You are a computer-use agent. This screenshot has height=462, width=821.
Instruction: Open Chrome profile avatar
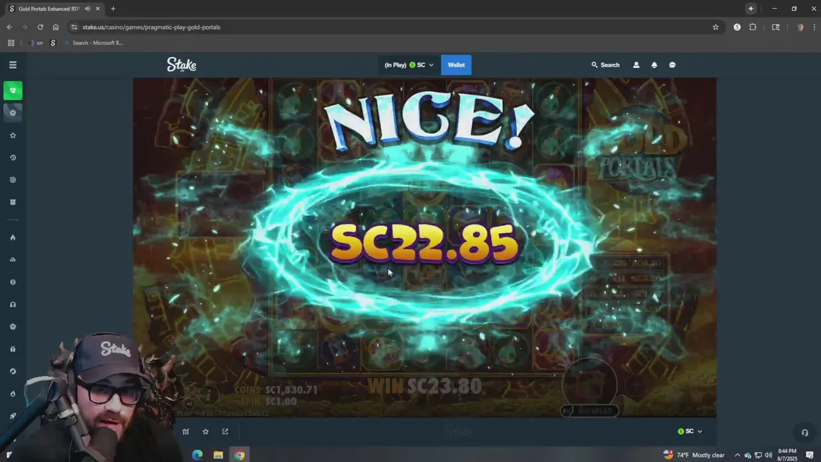tap(800, 27)
